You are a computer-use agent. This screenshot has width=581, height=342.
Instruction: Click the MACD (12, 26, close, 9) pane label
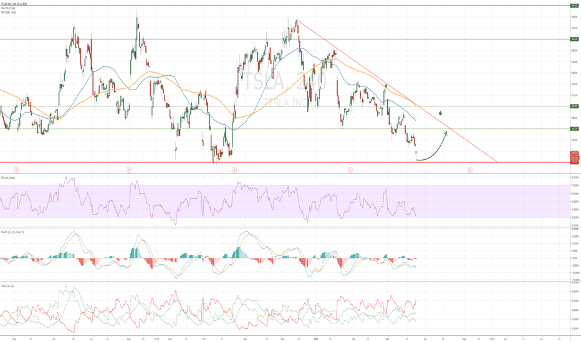click(x=12, y=232)
